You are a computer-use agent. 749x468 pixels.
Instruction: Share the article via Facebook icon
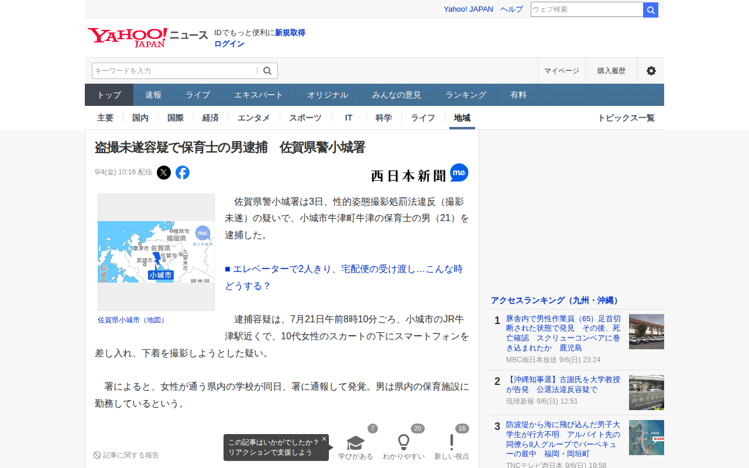[x=183, y=173]
